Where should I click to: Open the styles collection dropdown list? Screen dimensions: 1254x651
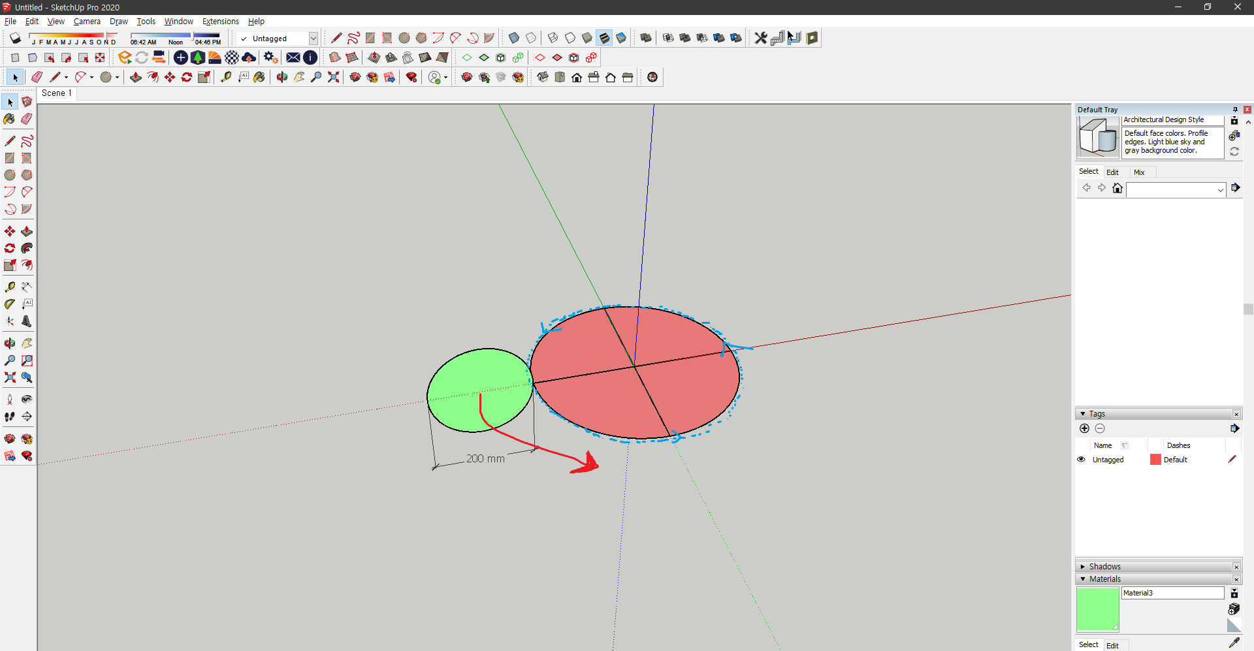click(1220, 190)
